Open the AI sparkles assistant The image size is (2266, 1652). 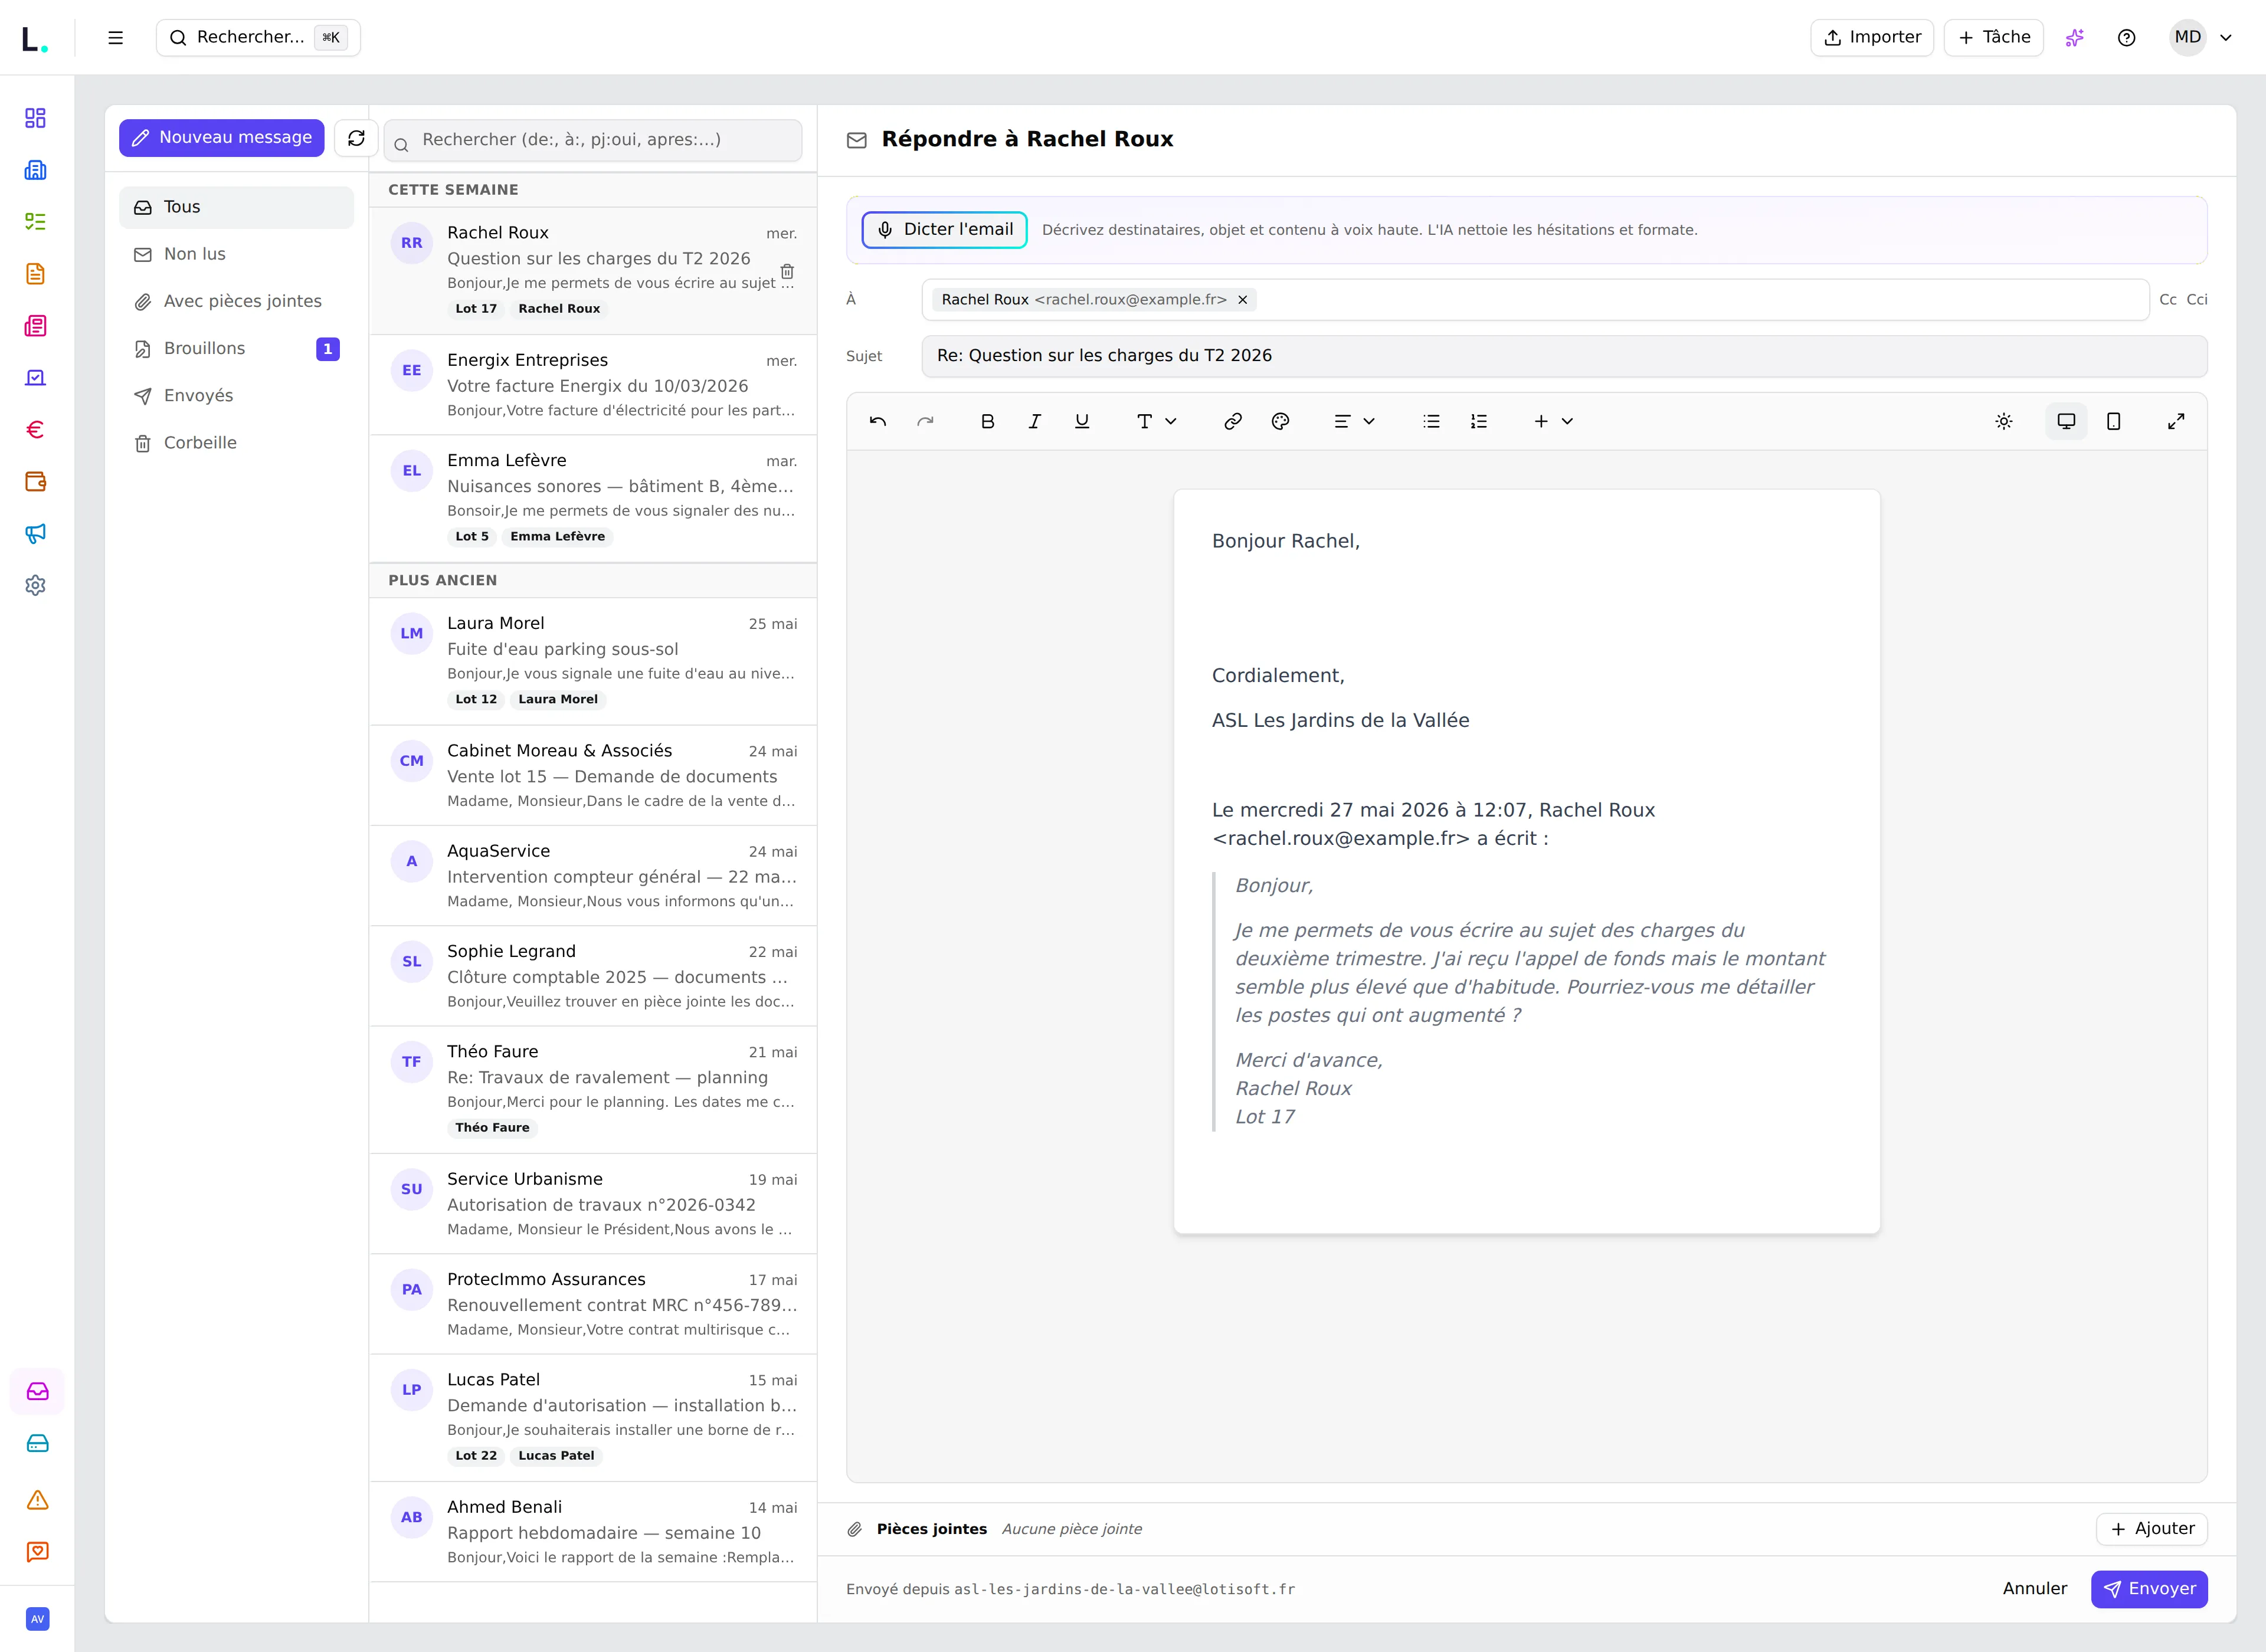point(2075,37)
